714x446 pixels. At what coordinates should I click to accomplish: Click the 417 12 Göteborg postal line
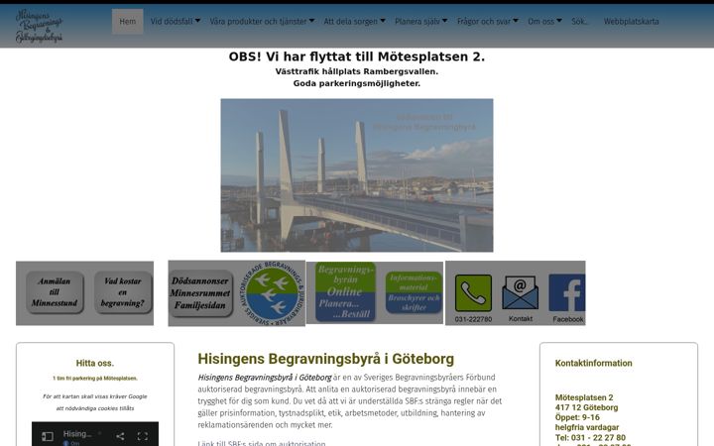coord(586,407)
